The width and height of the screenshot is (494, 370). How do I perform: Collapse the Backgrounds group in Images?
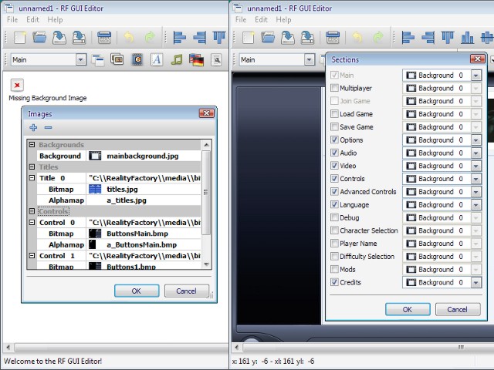tap(32, 145)
